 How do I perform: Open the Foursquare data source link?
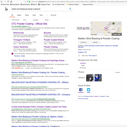coord(102,96)
